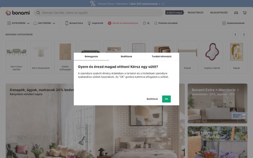Open the Kerti kisasztalok category card
The width and height of the screenshot is (253, 158).
click(x=41, y=57)
